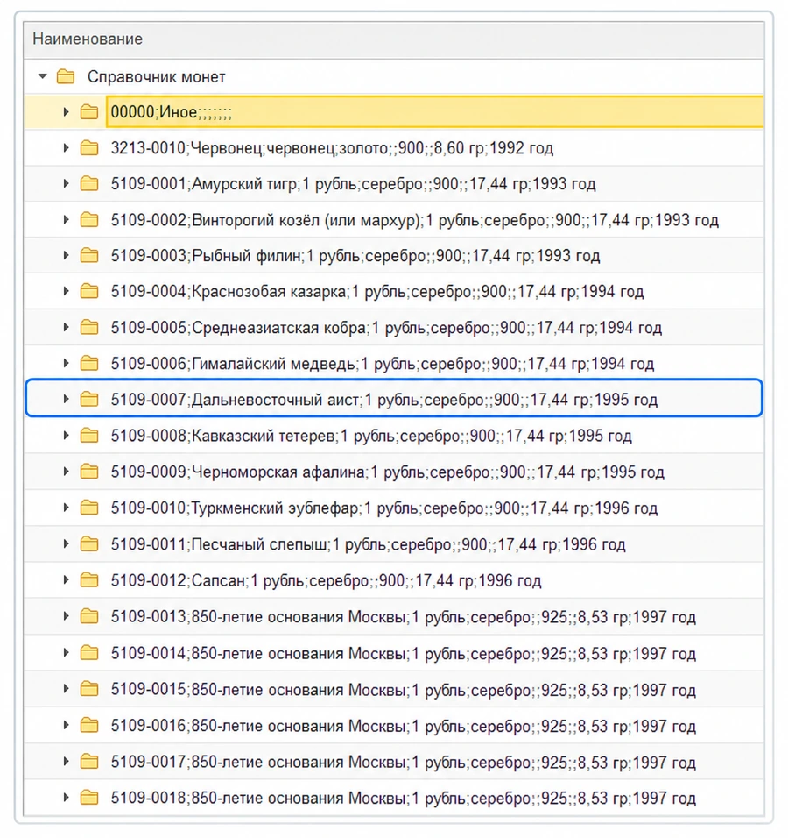Click folder icon of 5109-0005 Среднеазиатская кобра
The width and height of the screenshot is (788, 838).
tap(89, 328)
